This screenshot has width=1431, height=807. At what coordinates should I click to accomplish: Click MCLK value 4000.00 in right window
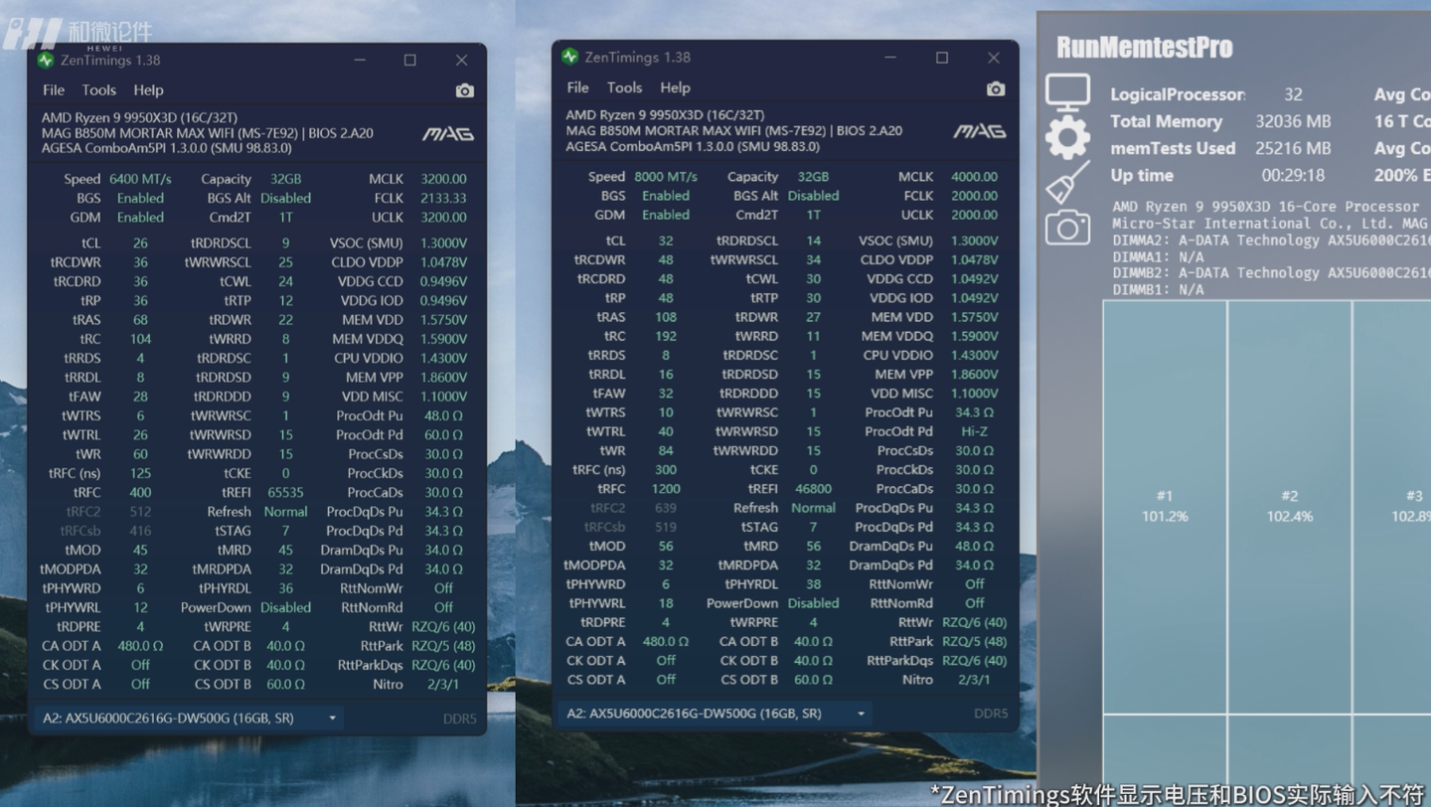click(974, 177)
